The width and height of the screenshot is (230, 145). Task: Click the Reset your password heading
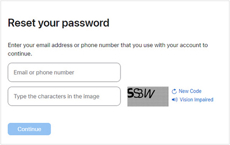tap(59, 23)
